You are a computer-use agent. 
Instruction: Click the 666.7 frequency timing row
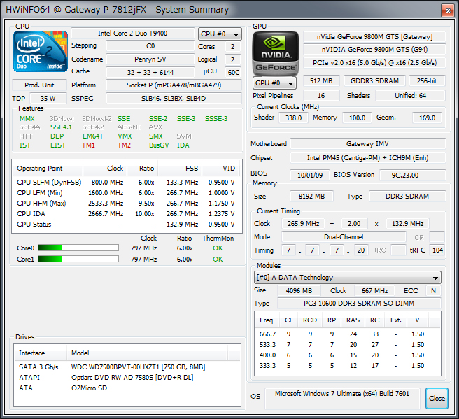348,334
